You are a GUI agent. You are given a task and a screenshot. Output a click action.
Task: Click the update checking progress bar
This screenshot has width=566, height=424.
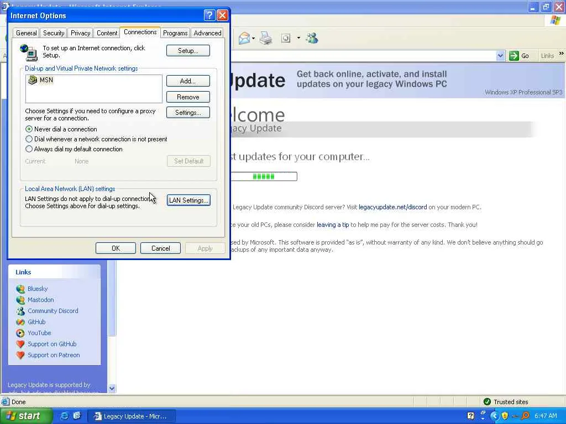[264, 176]
